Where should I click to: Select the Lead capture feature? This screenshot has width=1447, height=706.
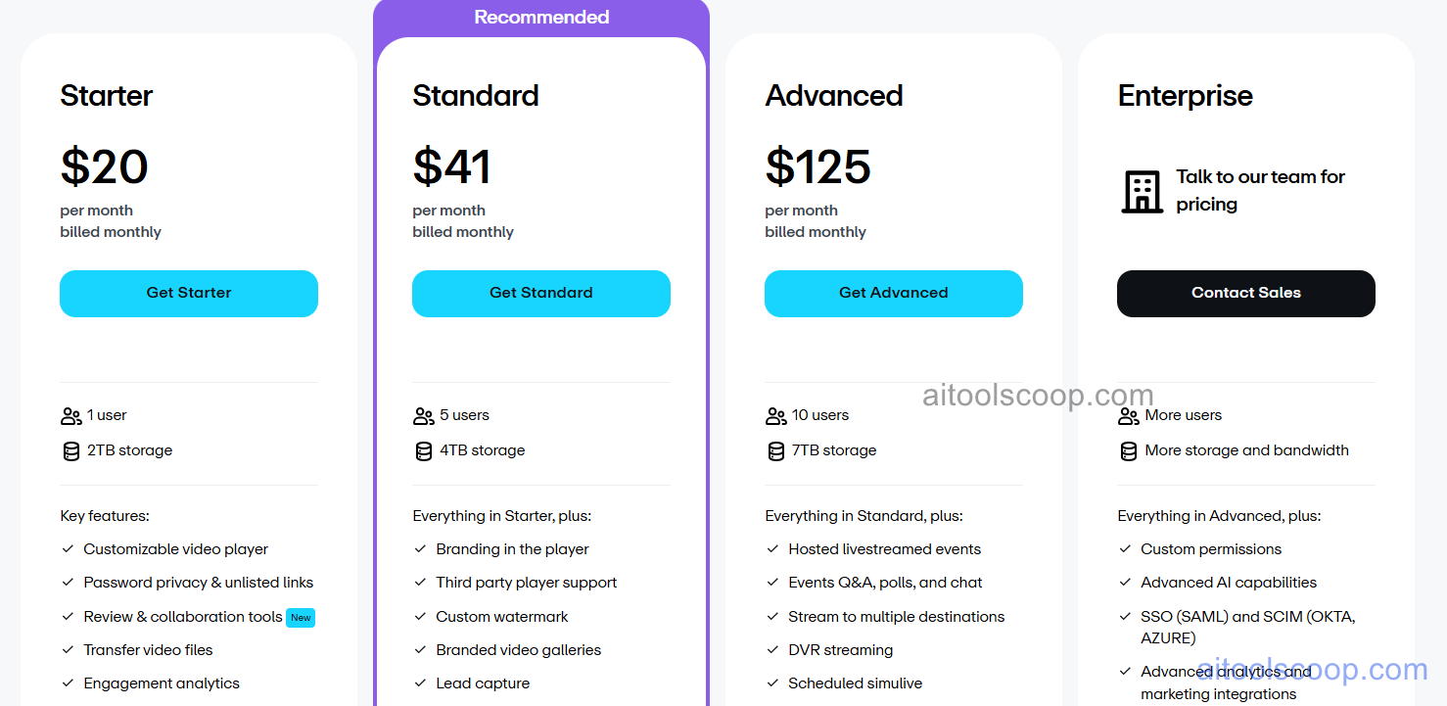[x=484, y=682]
